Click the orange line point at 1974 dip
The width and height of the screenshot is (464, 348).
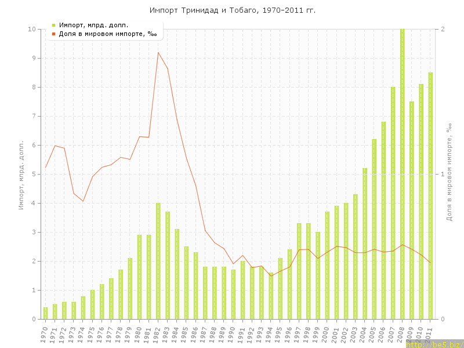click(83, 201)
